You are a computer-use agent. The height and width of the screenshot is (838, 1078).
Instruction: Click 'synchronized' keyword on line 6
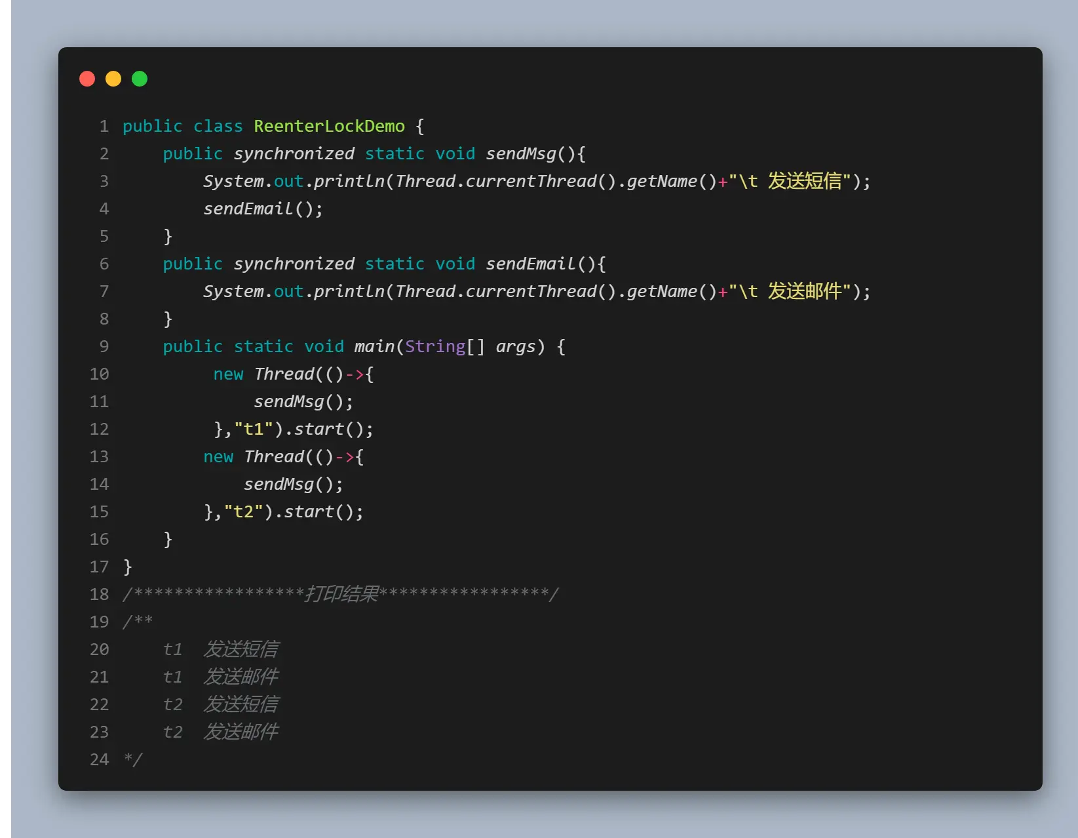[294, 264]
